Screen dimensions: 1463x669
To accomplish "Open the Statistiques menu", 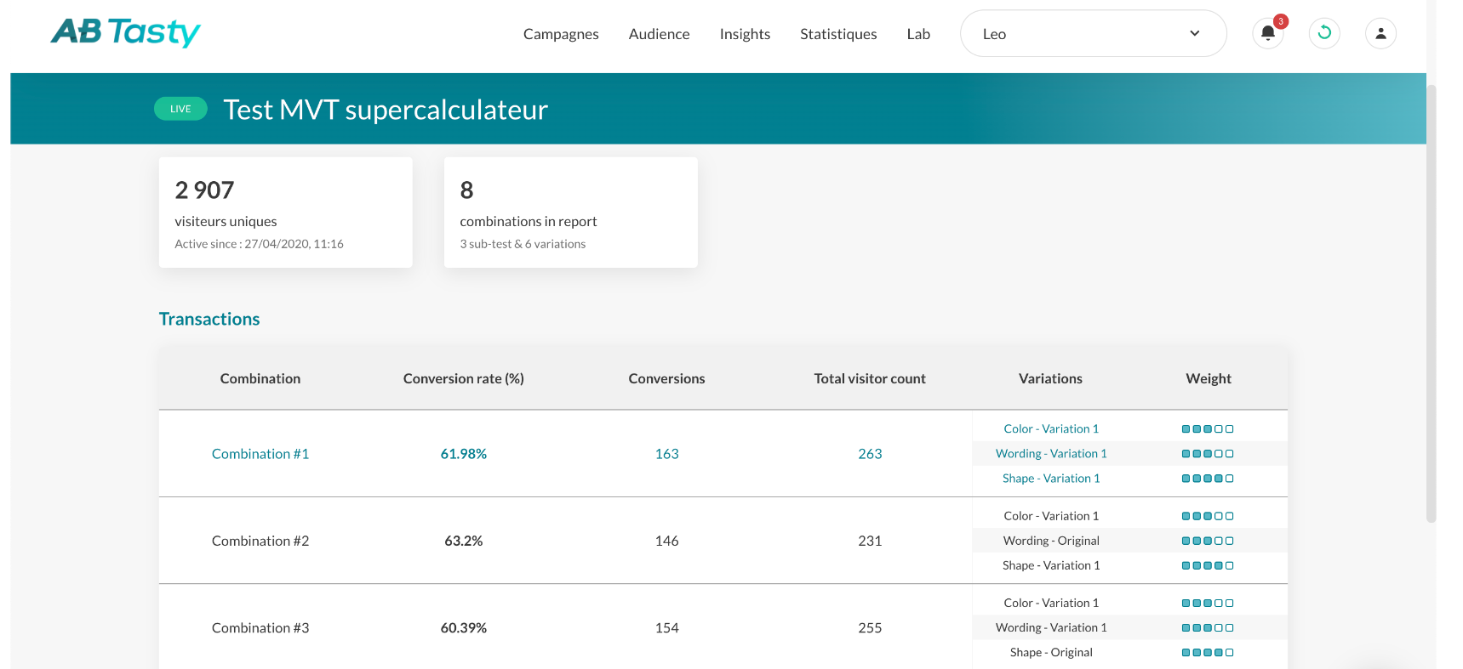I will click(x=838, y=34).
